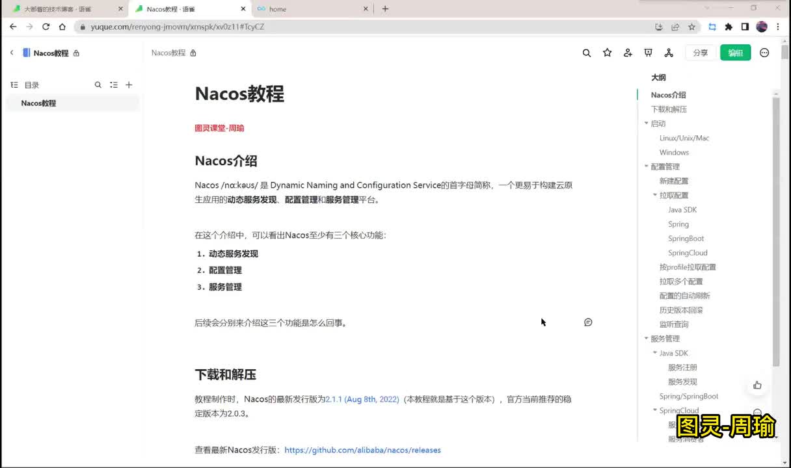Jump to SpringCloud under 拉取配置
The height and width of the screenshot is (468, 791).
(x=688, y=253)
